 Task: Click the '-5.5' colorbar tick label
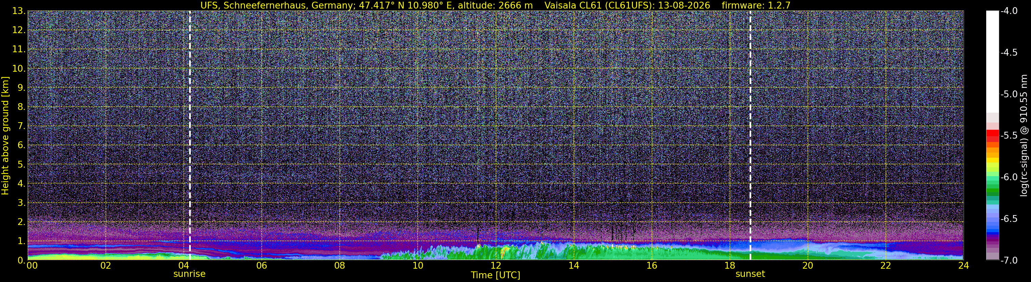1009,136
